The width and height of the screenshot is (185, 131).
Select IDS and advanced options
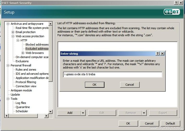click(32, 74)
